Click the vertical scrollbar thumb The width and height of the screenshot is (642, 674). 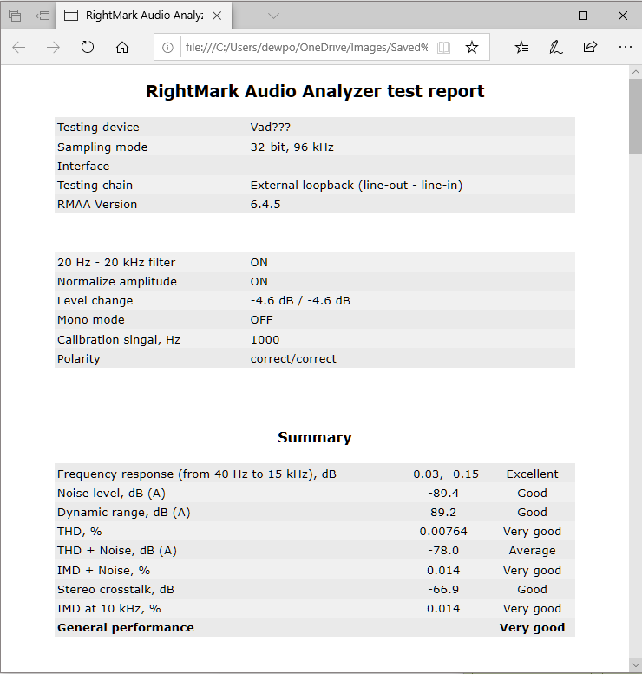[636, 116]
